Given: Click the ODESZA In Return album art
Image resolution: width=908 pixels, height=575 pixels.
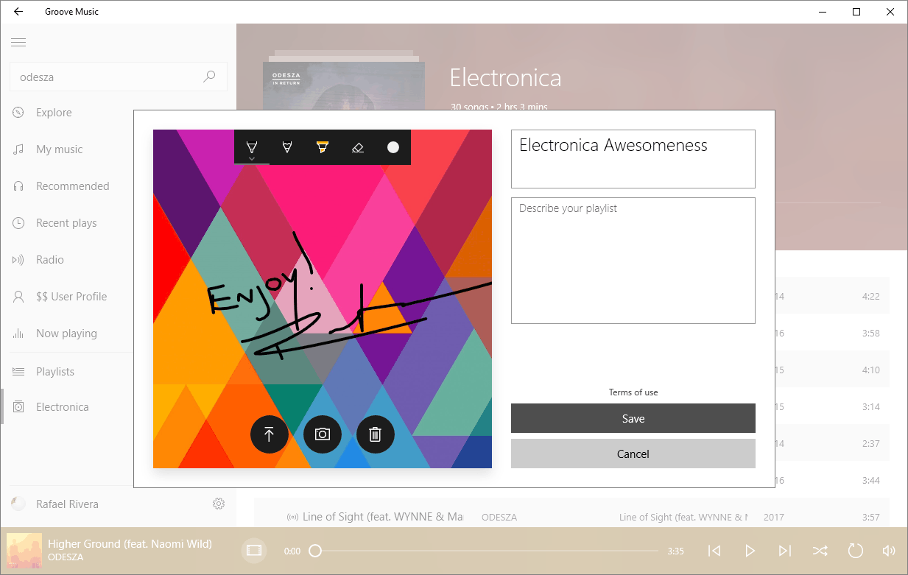Looking at the screenshot, I should coord(344,85).
